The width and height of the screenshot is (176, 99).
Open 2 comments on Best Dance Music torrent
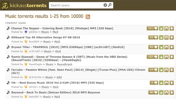(x=154, y=83)
